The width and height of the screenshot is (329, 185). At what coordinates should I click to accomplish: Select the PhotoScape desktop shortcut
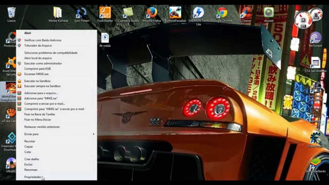tap(11, 40)
